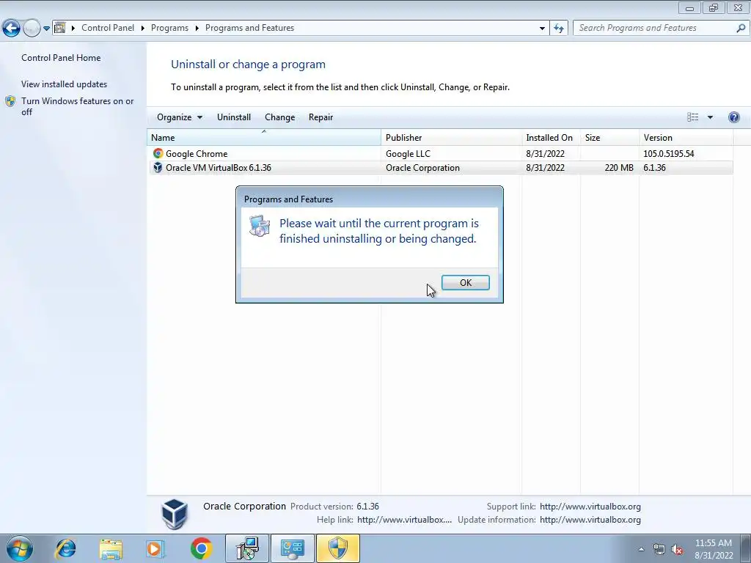
Task: Click the muted volume tray icon
Action: 677,550
